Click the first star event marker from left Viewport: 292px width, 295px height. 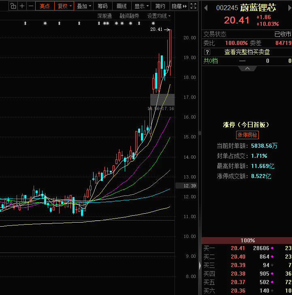click(x=45, y=23)
